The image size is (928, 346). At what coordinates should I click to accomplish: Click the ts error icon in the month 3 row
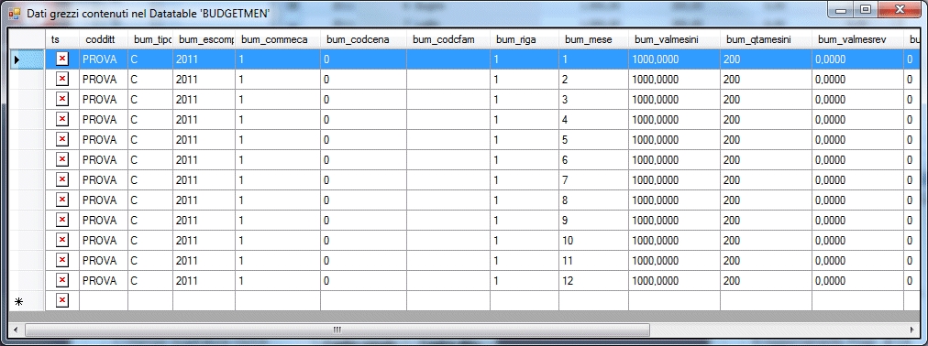62,99
